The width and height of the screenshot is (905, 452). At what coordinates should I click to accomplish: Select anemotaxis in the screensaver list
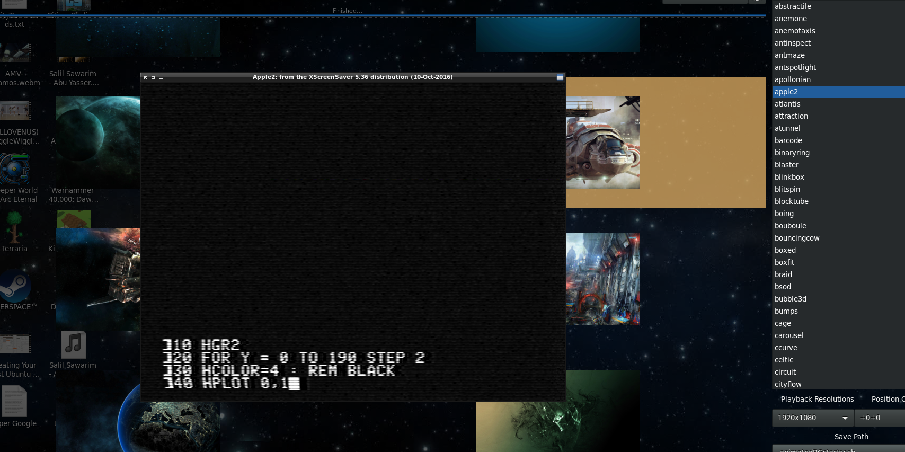(x=838, y=31)
